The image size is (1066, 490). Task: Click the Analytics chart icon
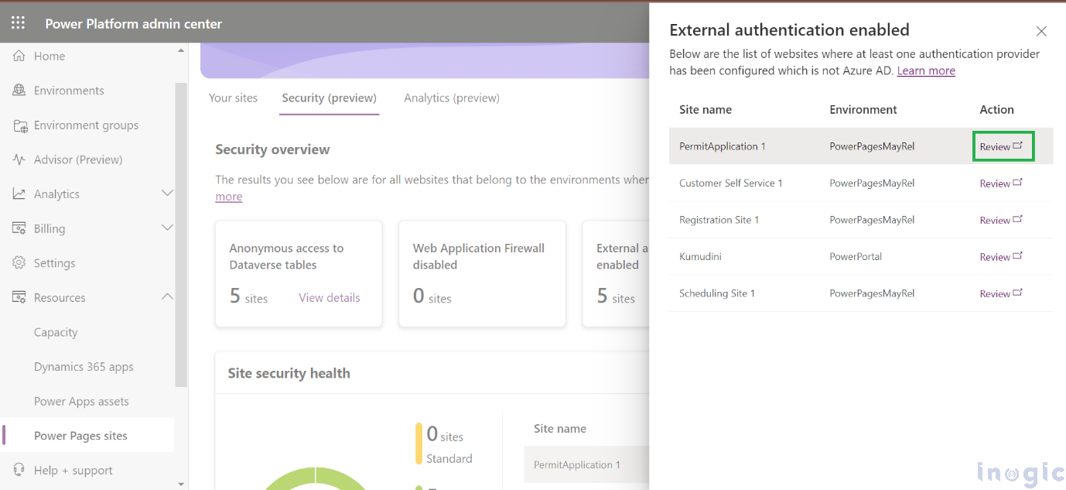tap(19, 194)
